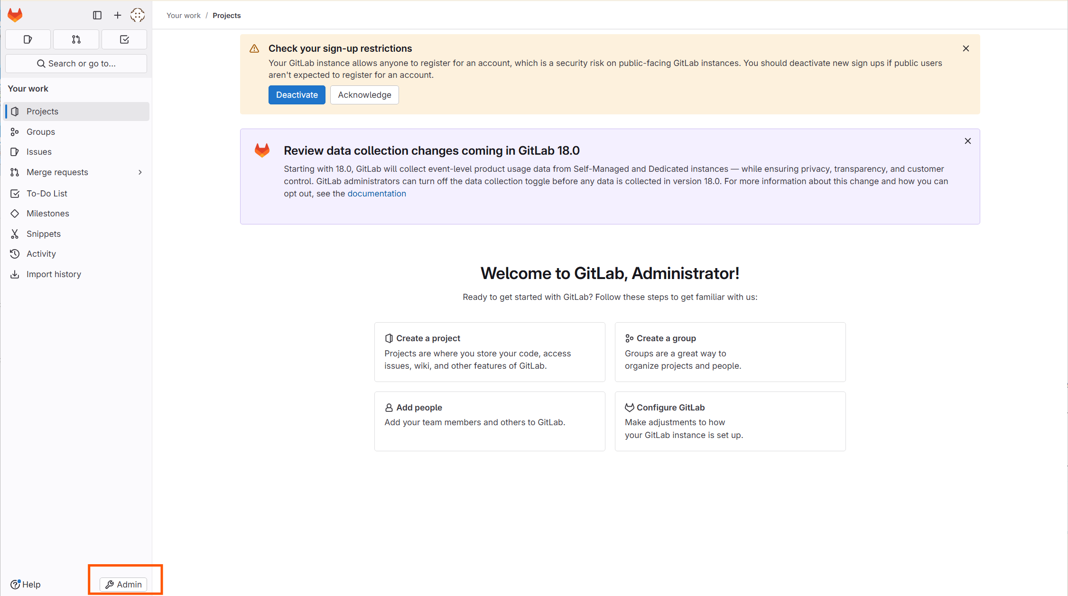1068x596 pixels.
Task: Open Snippets in sidebar
Action: [x=44, y=234]
